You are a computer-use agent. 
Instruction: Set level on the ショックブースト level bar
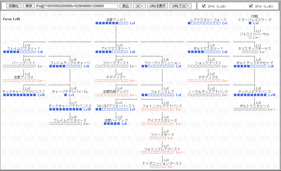pos(204,66)
